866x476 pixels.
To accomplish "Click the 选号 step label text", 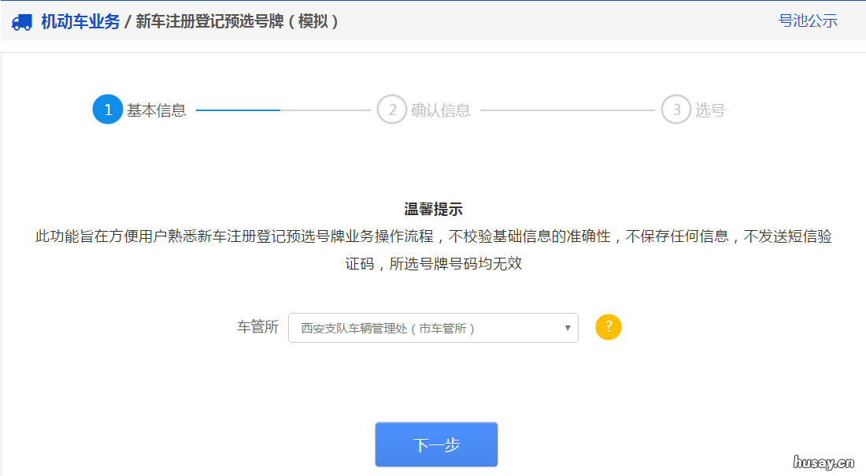I will coord(709,110).
